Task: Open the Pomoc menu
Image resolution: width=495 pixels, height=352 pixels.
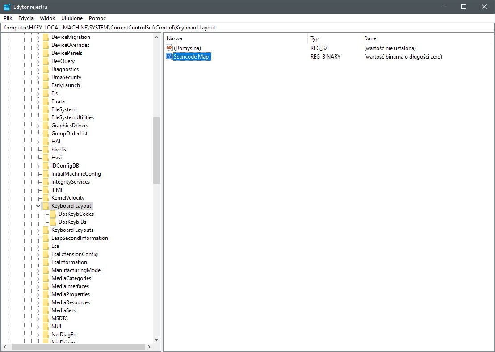Action: pyautogui.click(x=97, y=18)
